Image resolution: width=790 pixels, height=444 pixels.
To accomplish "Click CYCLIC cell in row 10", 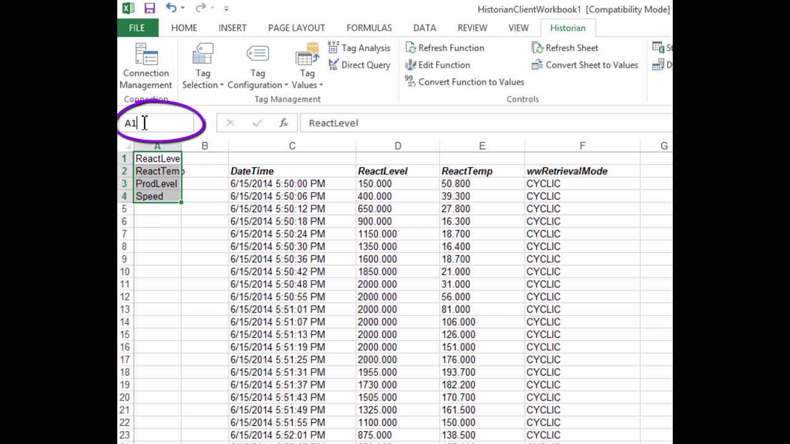I will click(x=582, y=271).
